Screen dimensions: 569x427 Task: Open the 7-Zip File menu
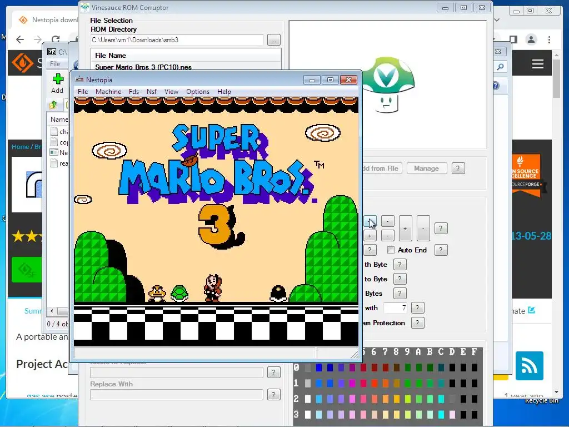pyautogui.click(x=55, y=63)
